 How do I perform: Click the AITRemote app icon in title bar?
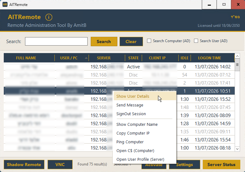(x=5, y=4)
